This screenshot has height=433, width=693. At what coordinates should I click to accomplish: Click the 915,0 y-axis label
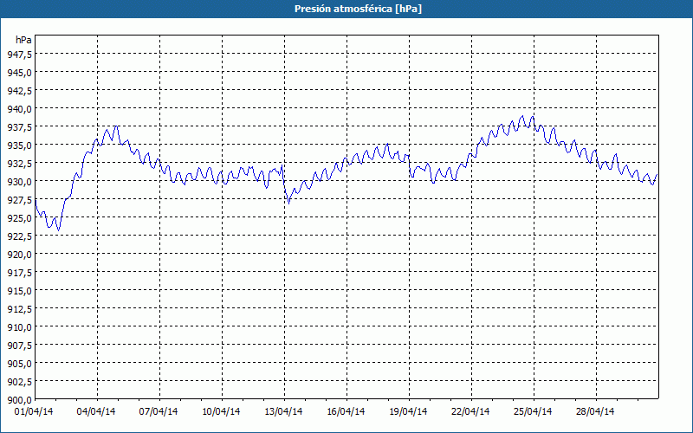click(19, 291)
